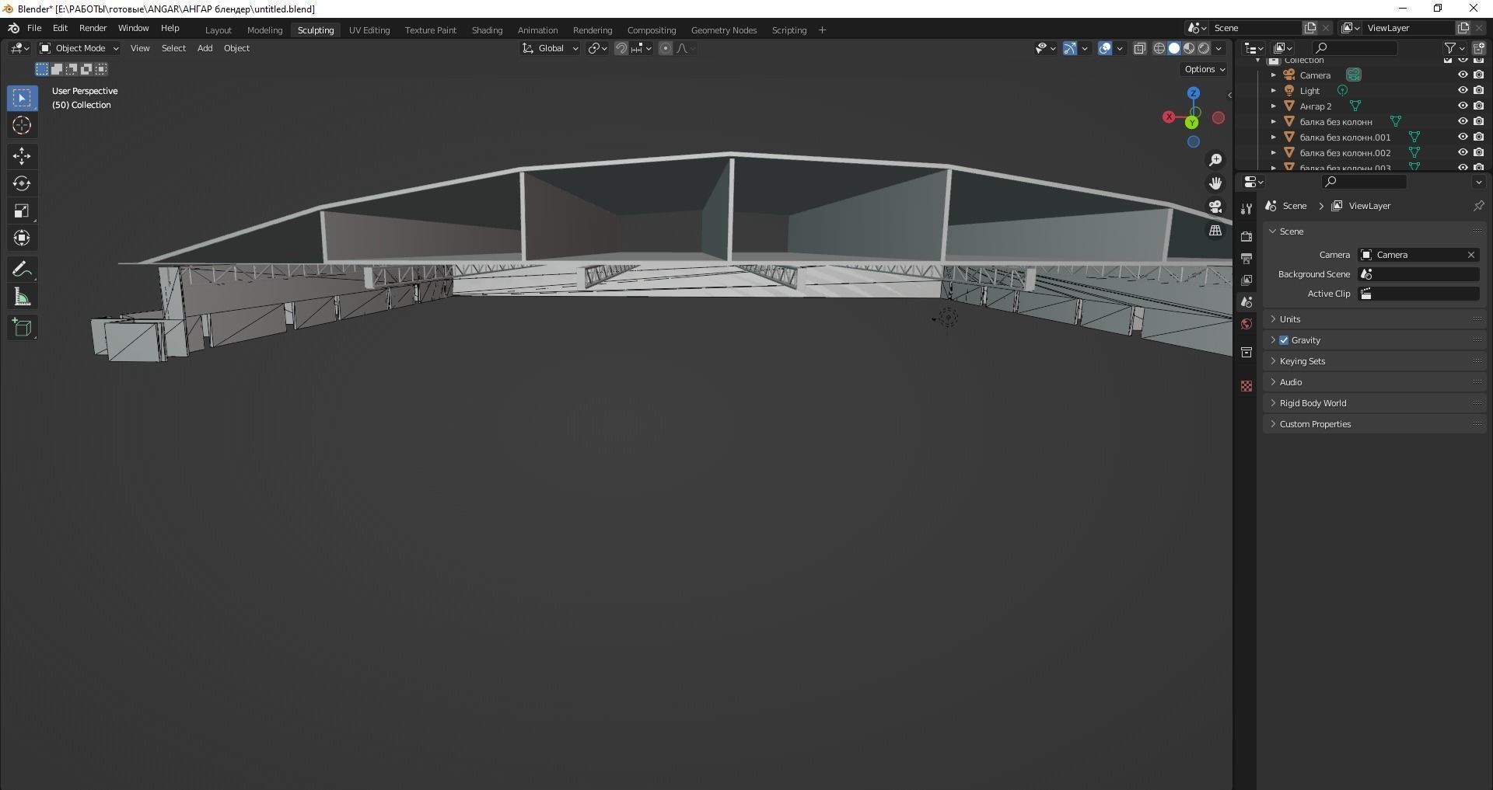Select the Rotate tool

point(22,184)
